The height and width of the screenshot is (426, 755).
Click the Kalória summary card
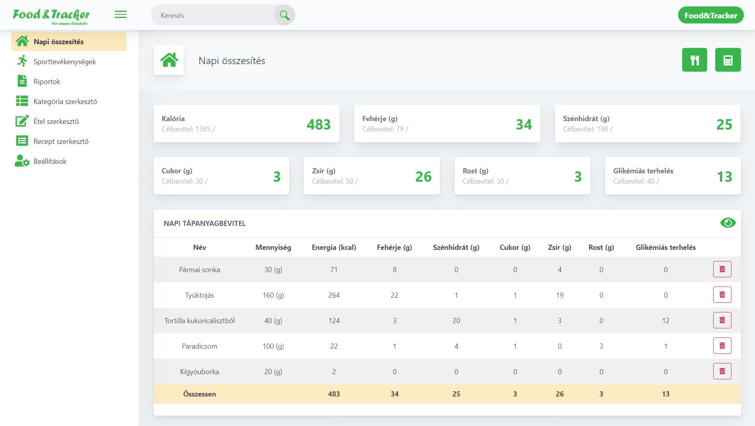point(247,124)
